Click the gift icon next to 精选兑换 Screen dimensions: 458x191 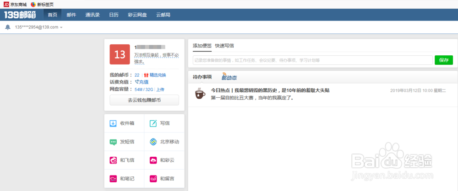pyautogui.click(x=147, y=75)
